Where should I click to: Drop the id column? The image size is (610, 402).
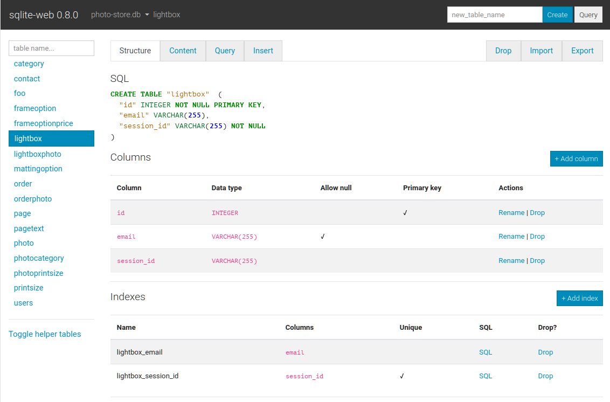coord(537,213)
